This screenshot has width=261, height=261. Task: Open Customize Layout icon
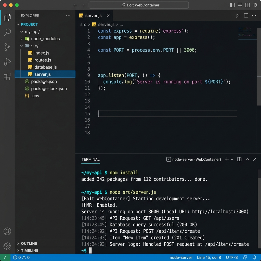[x=255, y=5]
